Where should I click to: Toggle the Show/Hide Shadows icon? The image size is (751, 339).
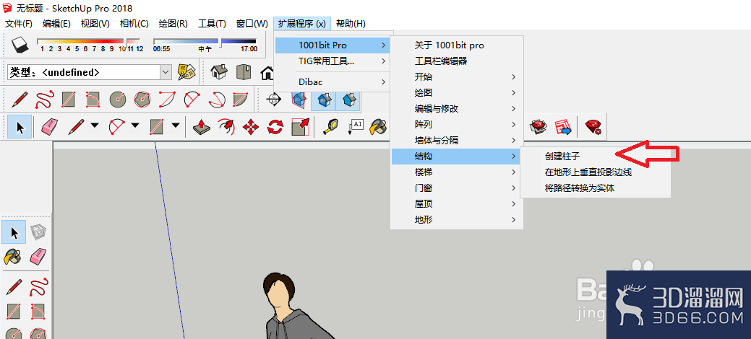20,45
